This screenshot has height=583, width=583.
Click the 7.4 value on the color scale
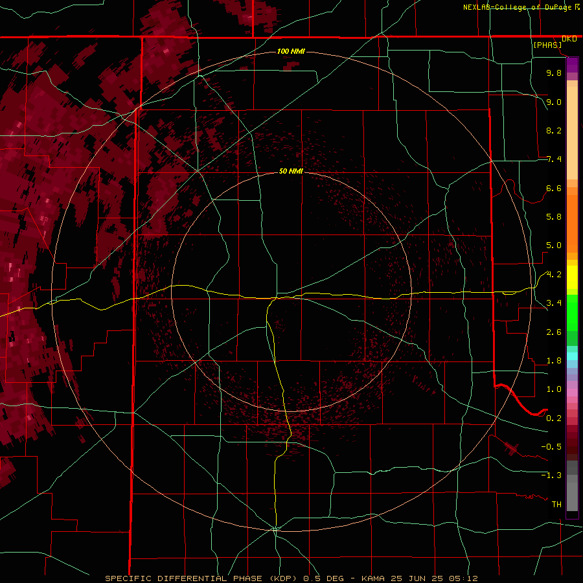tap(554, 159)
